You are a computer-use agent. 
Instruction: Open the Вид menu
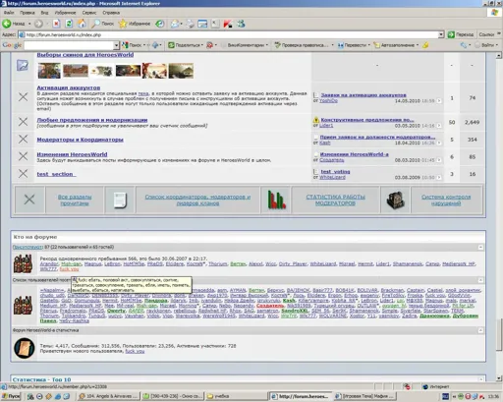(x=44, y=13)
